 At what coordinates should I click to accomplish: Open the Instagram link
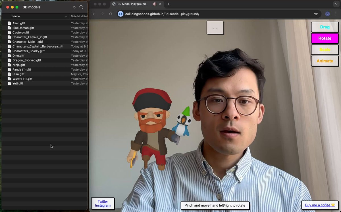coord(103,205)
